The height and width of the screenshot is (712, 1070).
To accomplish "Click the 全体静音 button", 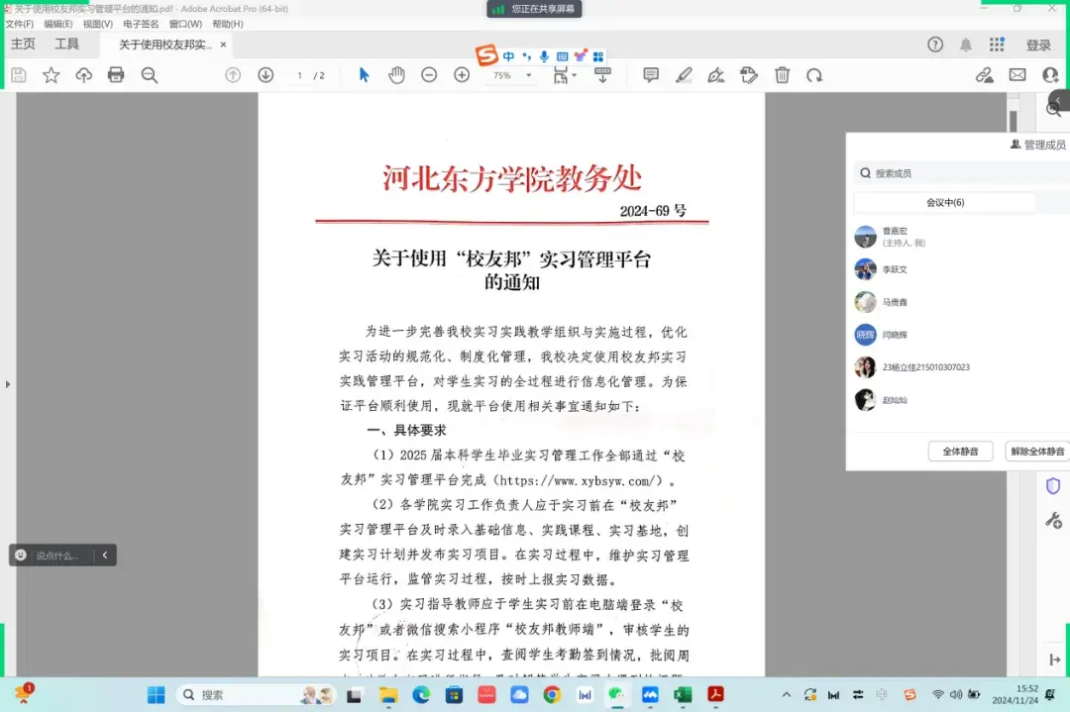I will click(960, 452).
